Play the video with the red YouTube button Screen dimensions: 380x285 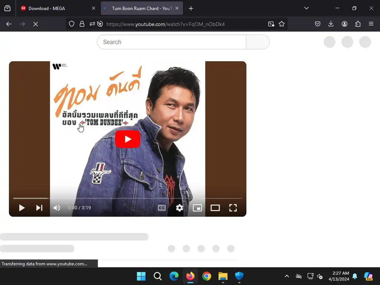pyautogui.click(x=128, y=139)
